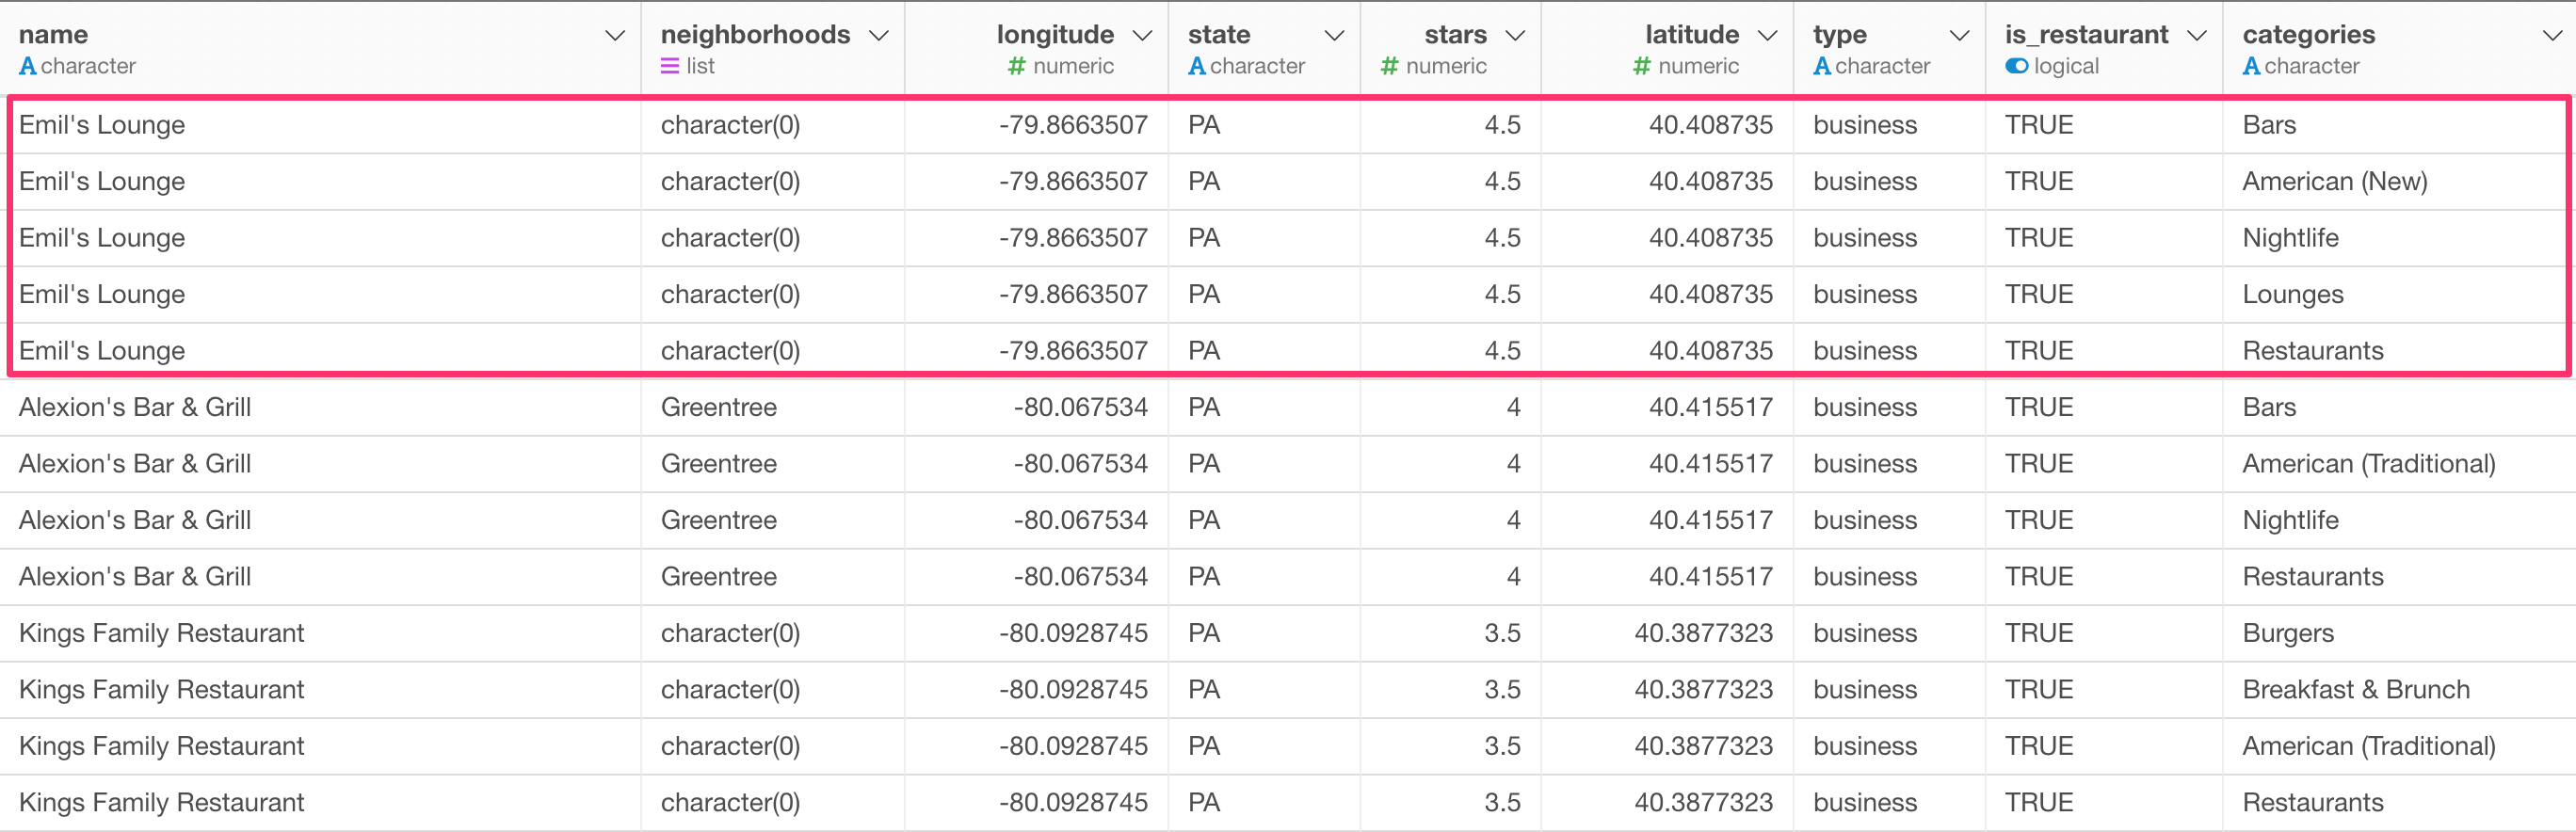The image size is (2576, 832).
Task: Click the character type icon under name
Action: tap(28, 66)
